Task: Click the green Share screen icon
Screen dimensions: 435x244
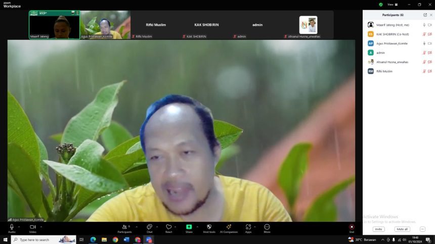Action: pos(189,227)
